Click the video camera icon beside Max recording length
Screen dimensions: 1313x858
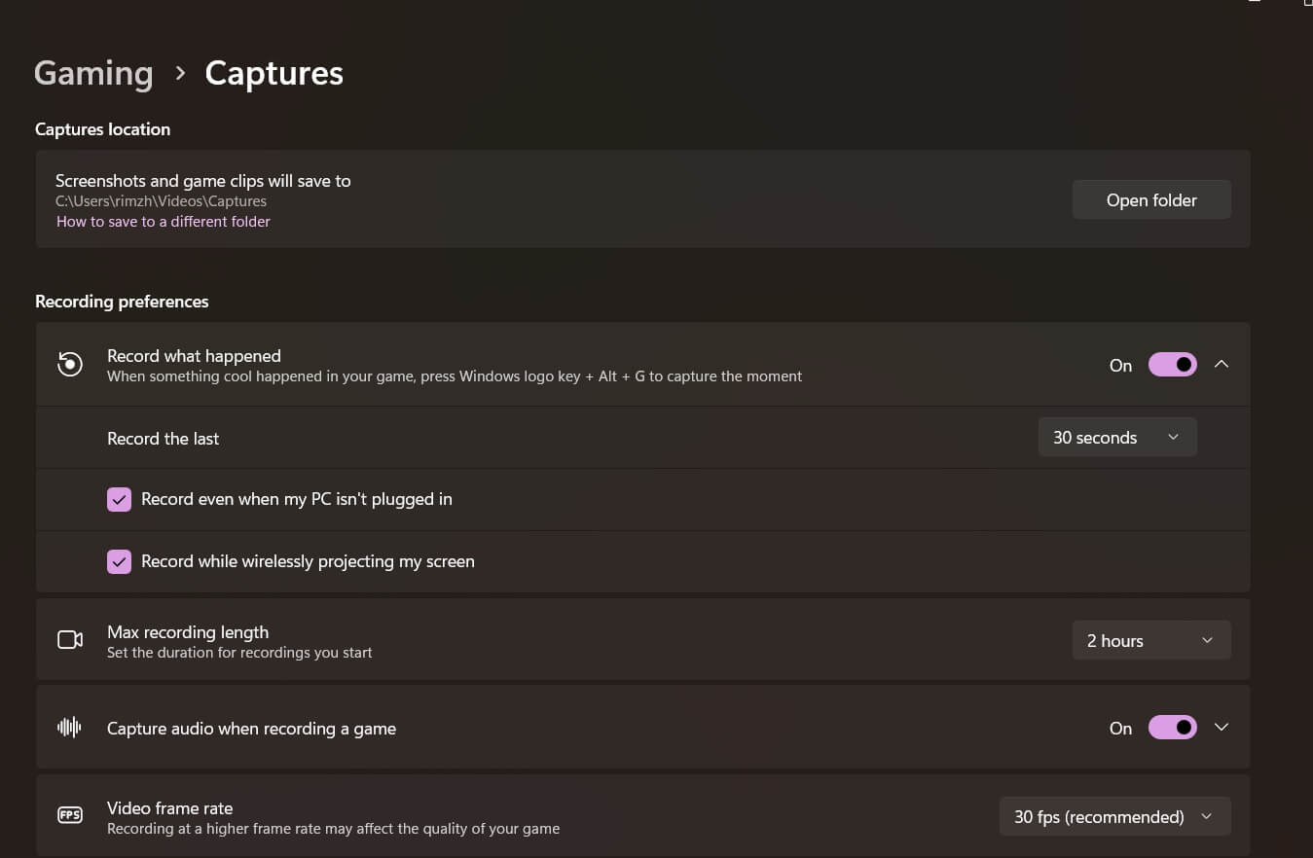69,639
